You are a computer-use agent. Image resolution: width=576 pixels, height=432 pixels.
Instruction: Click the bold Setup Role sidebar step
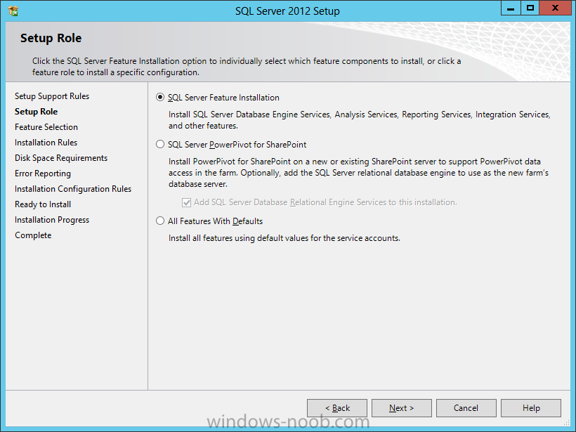click(x=36, y=112)
